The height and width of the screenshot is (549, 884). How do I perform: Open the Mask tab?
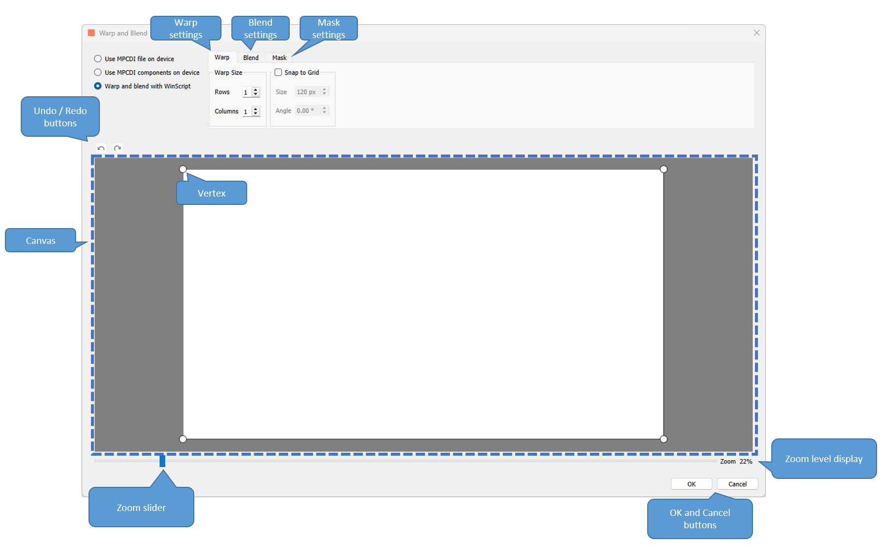point(279,58)
